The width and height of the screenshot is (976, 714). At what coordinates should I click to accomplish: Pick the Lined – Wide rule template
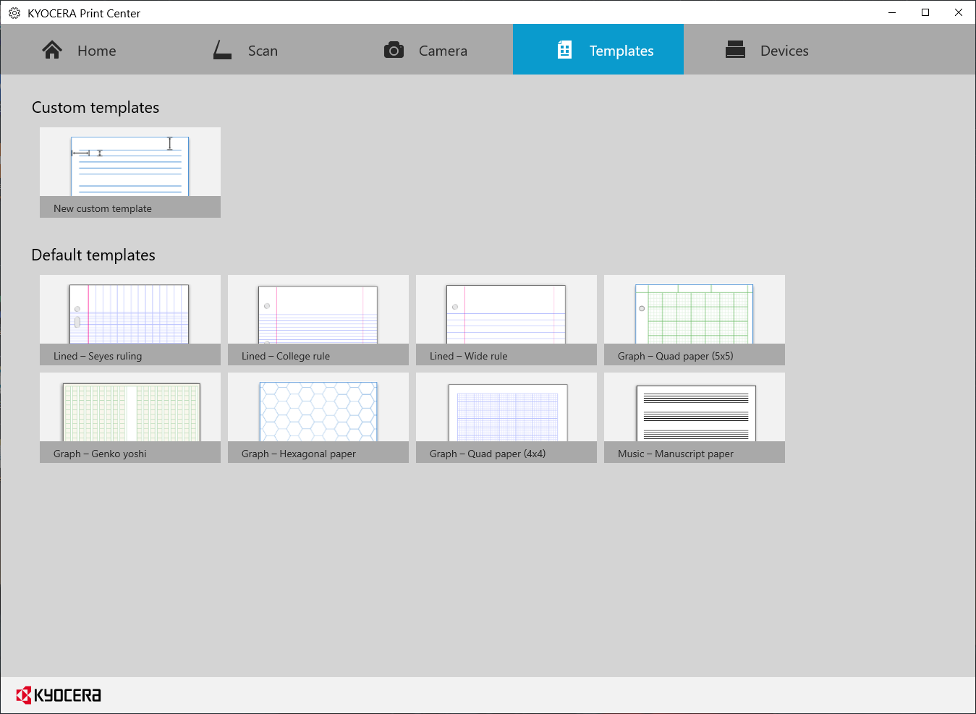tap(506, 320)
